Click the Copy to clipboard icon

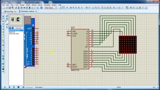(x=96, y=8)
